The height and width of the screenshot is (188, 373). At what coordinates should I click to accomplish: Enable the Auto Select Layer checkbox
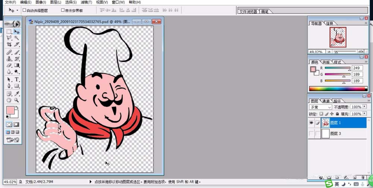click(x=24, y=10)
